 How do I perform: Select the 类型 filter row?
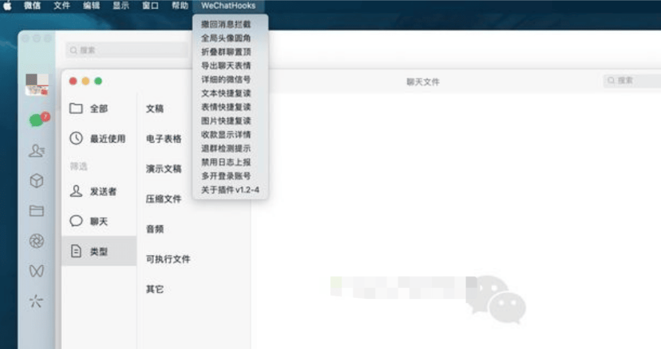(99, 251)
